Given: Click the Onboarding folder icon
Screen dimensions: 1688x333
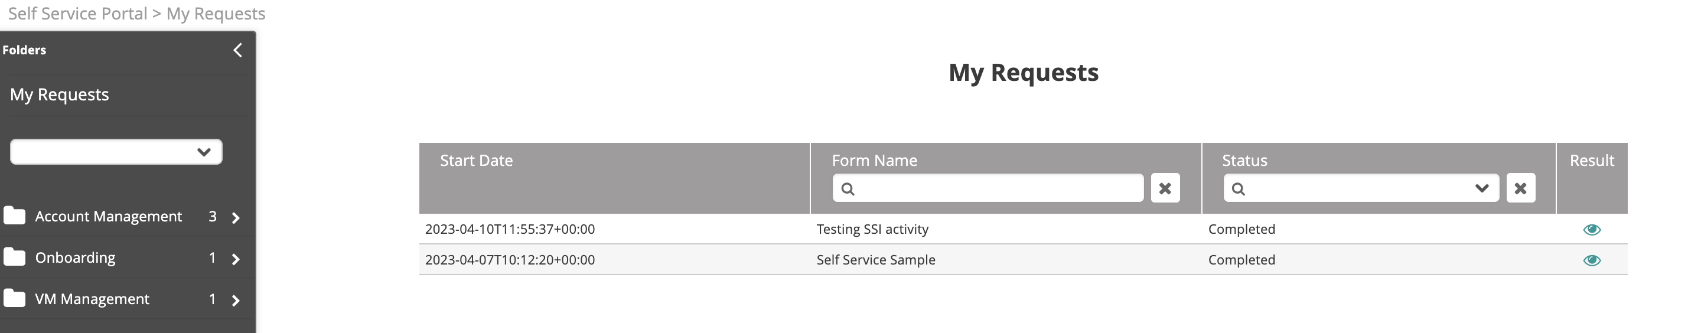Looking at the screenshot, I should click(x=14, y=257).
